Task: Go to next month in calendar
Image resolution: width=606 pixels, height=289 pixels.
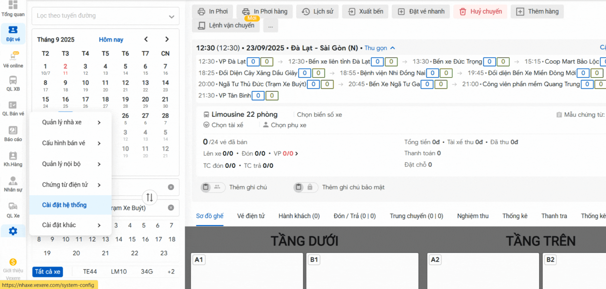Action: pos(167,39)
